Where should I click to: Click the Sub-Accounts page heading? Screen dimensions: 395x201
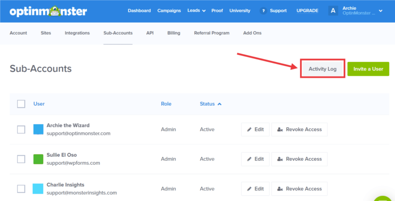pos(41,69)
